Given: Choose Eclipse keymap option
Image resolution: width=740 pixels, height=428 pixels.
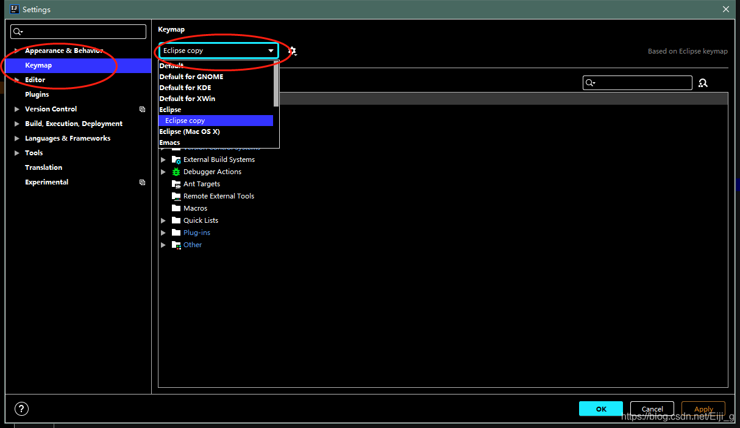Looking at the screenshot, I should pos(216,110).
